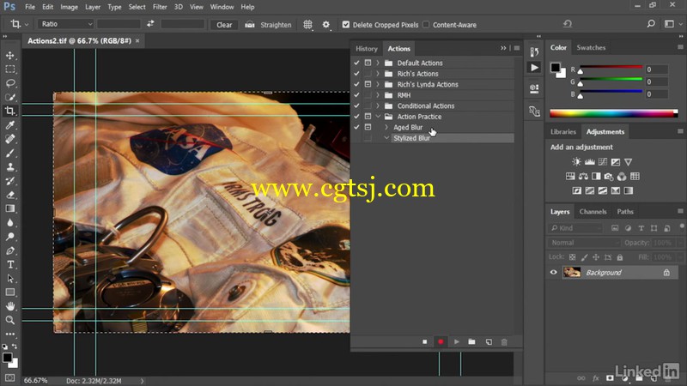687x386 pixels.
Task: Toggle RMH action set checkmark
Action: click(356, 95)
